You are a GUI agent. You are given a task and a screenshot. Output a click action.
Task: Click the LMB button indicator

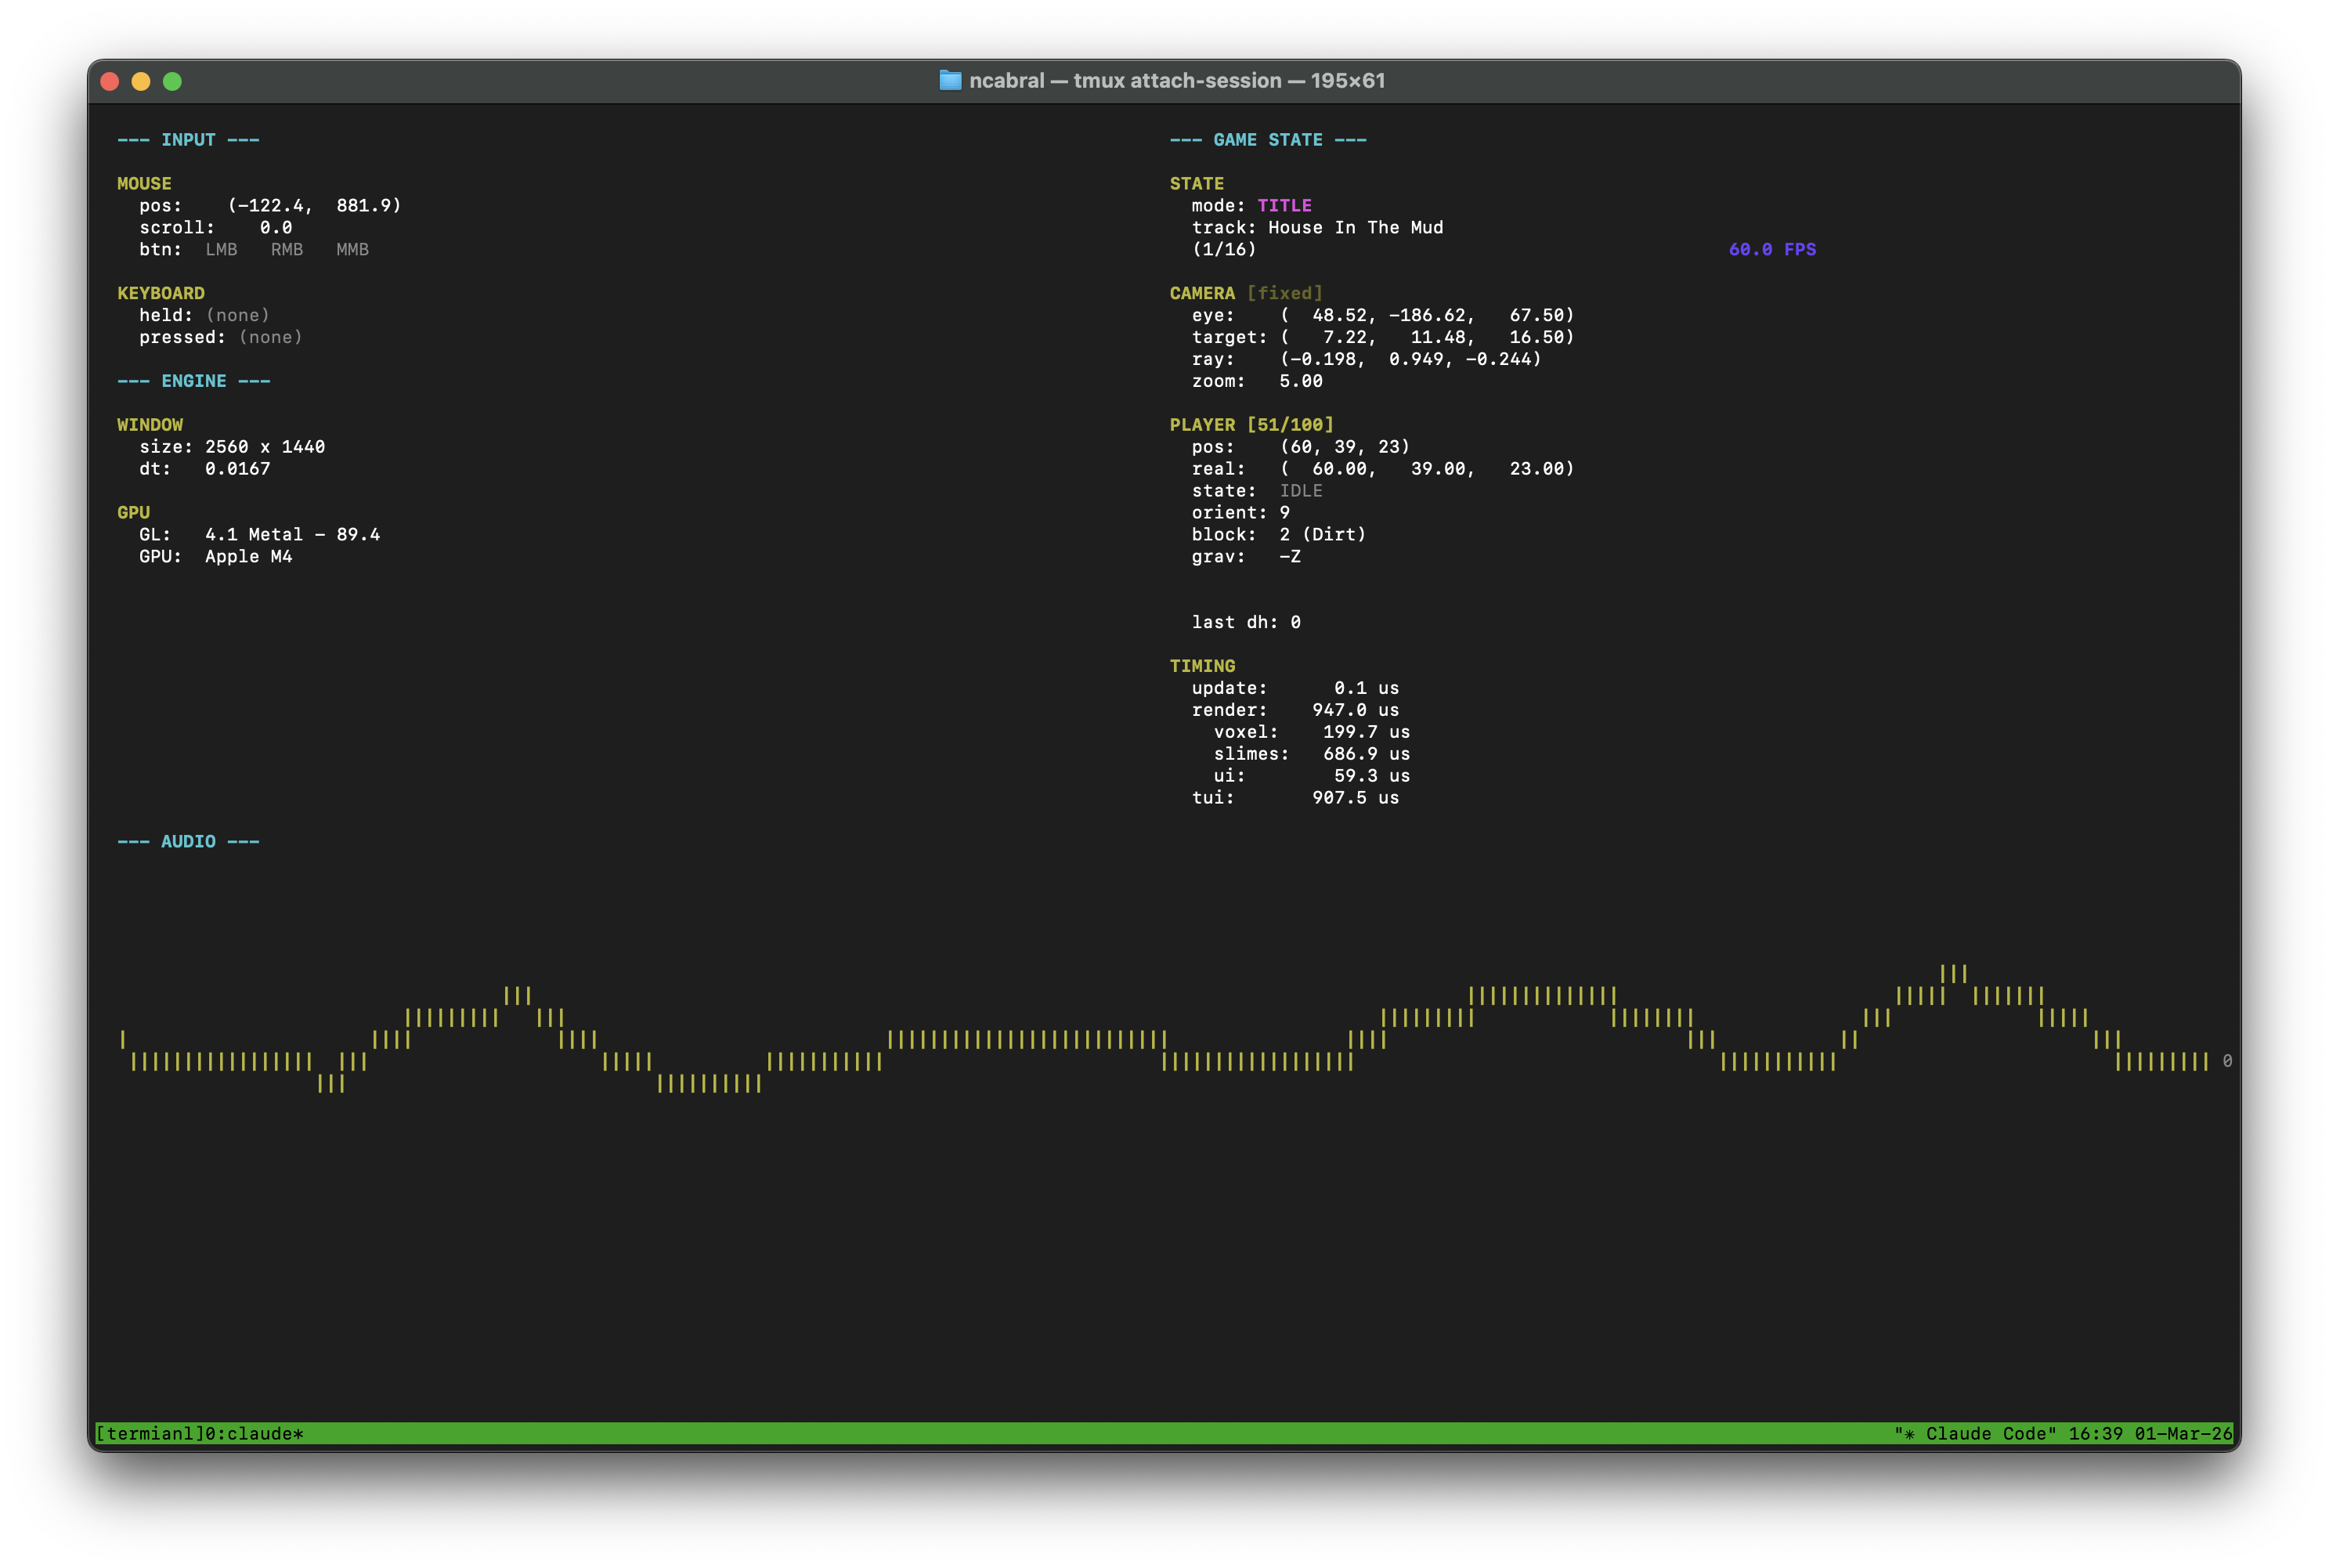(221, 249)
